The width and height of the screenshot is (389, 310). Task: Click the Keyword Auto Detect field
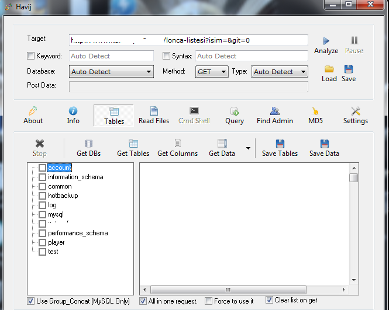pyautogui.click(x=111, y=56)
